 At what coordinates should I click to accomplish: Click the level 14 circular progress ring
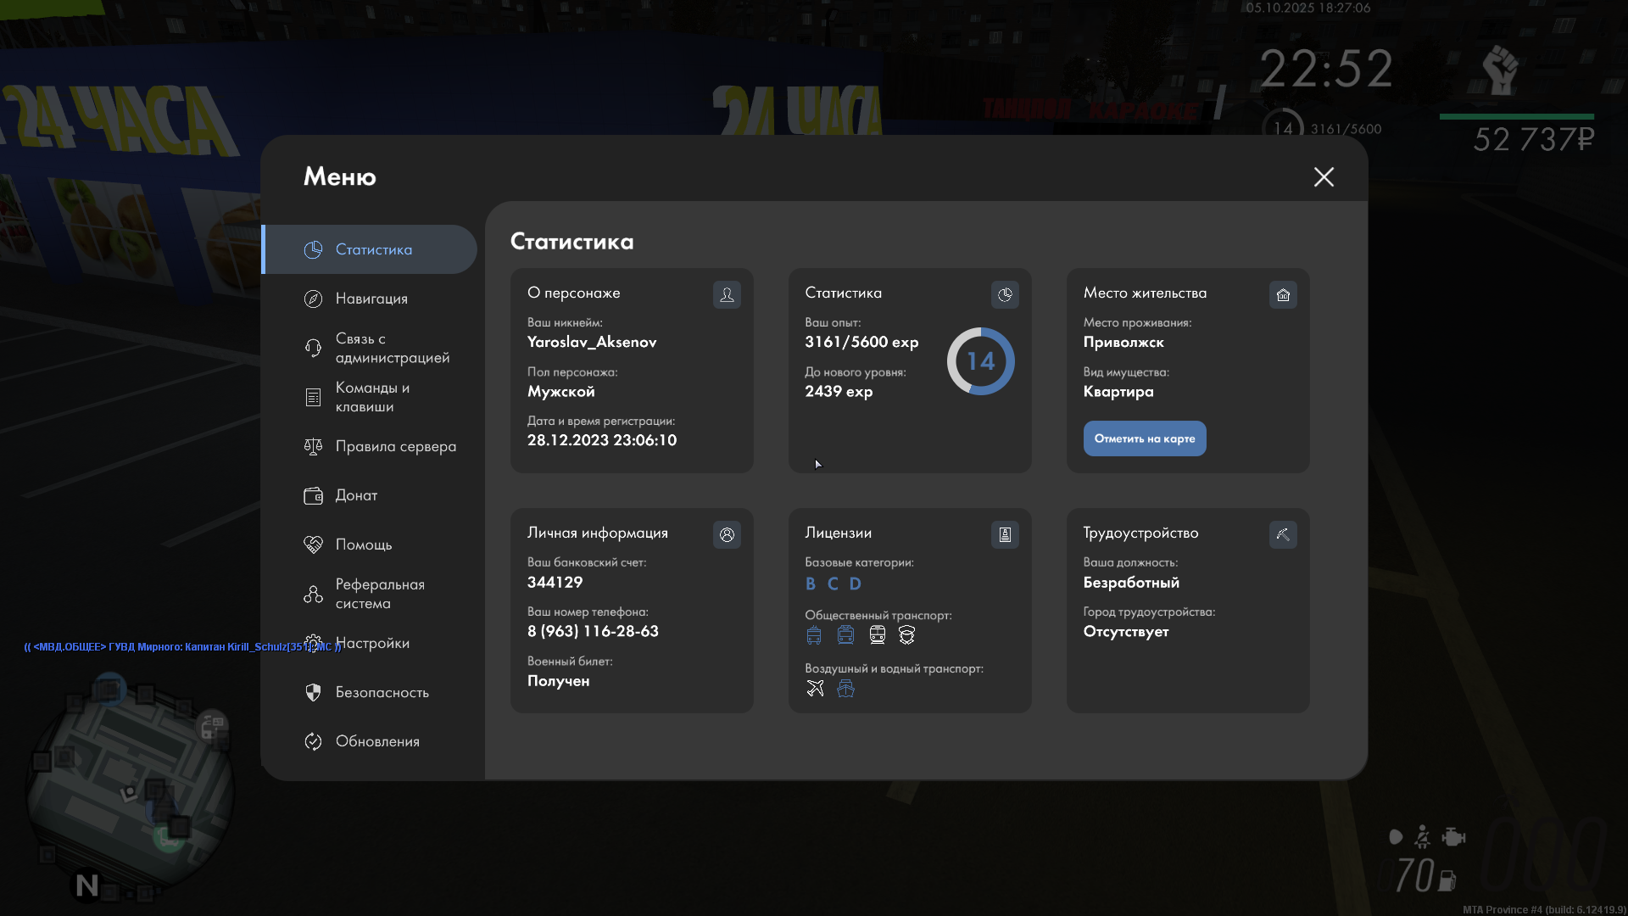(x=980, y=361)
